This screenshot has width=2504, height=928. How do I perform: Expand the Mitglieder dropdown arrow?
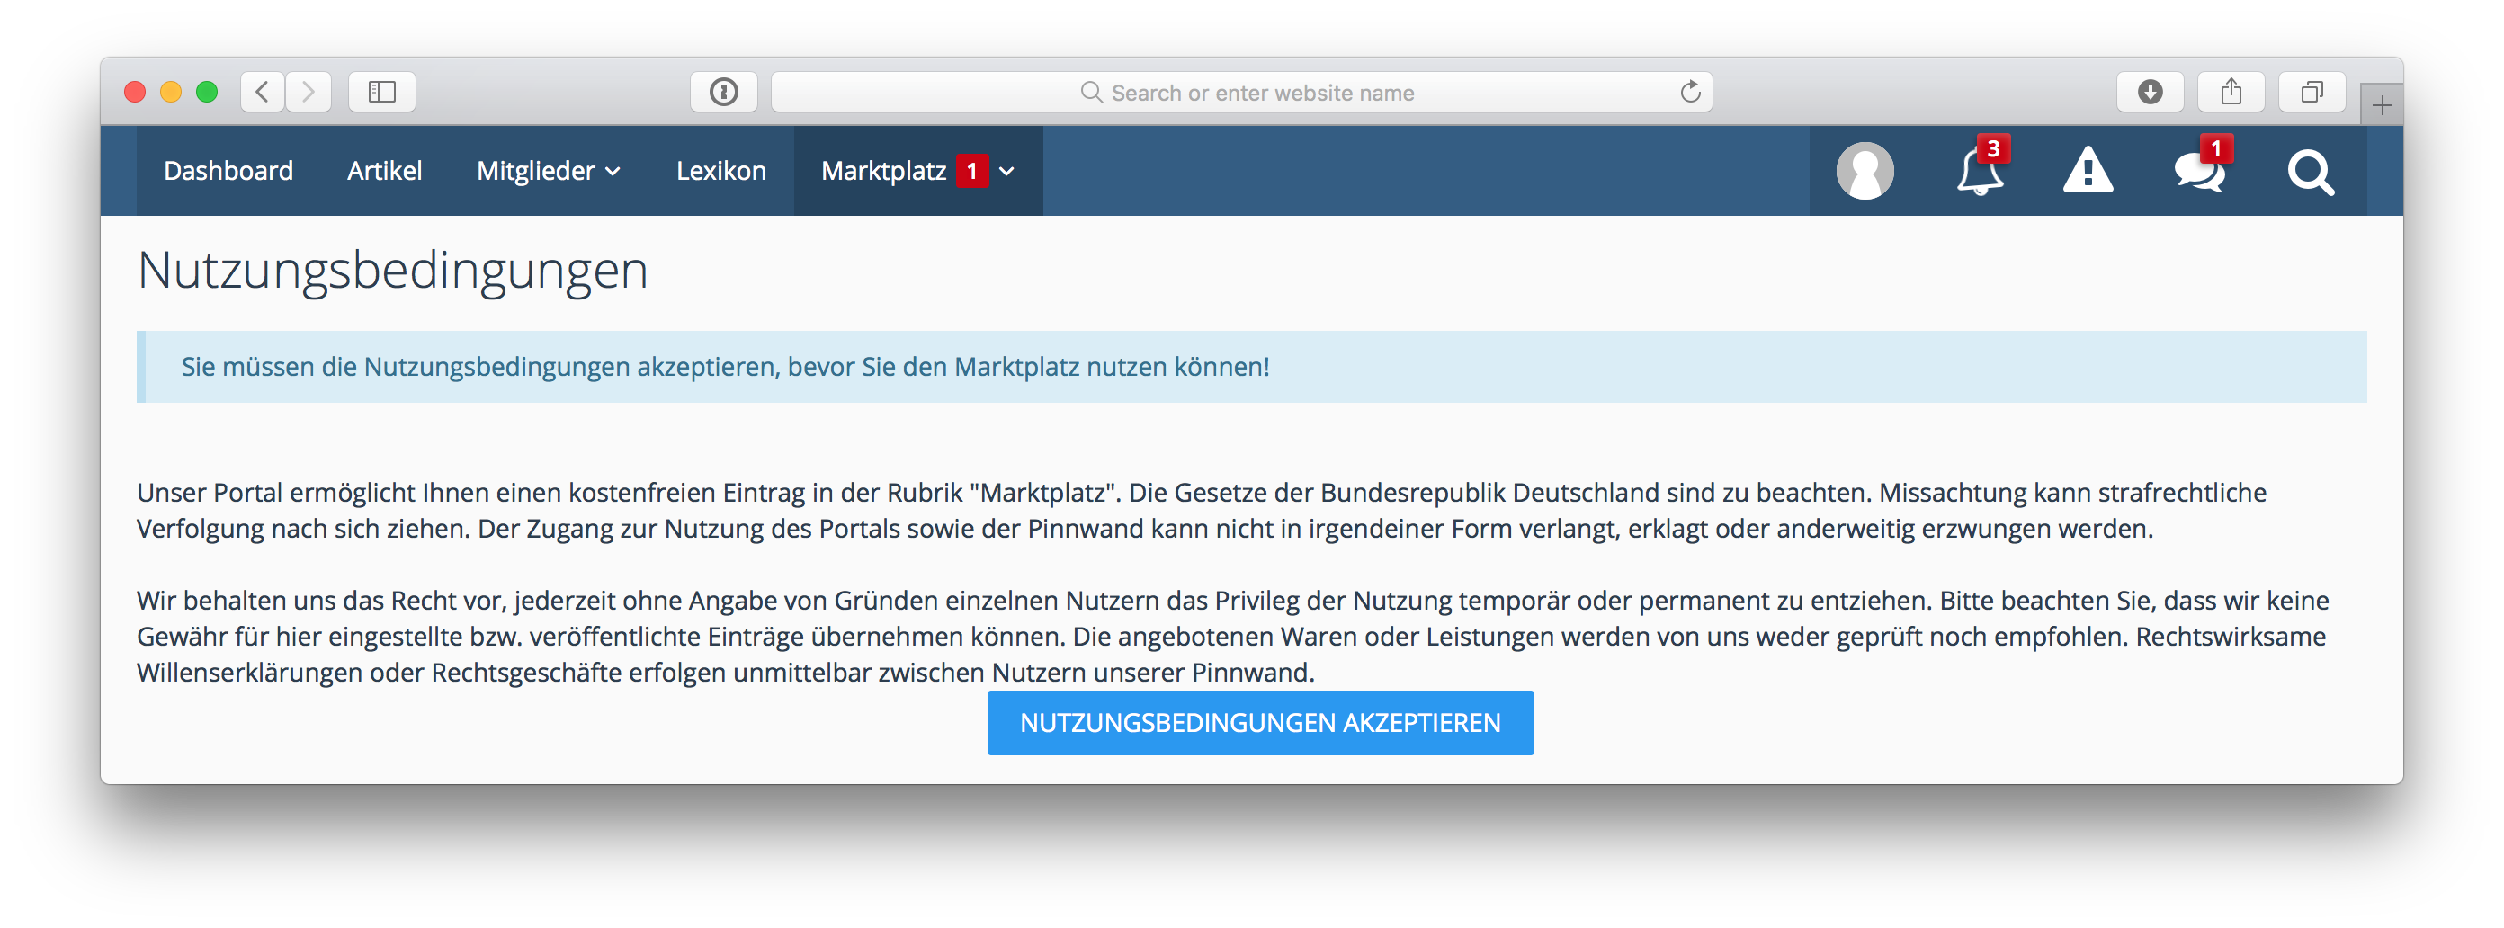(x=613, y=172)
